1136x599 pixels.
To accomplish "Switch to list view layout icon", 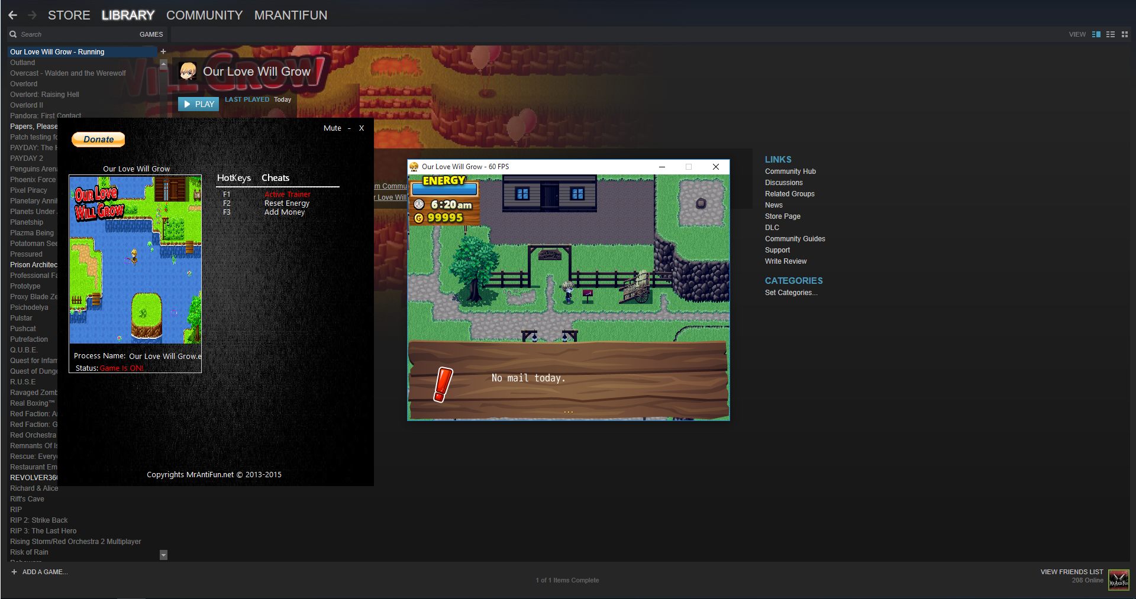I will click(1111, 34).
